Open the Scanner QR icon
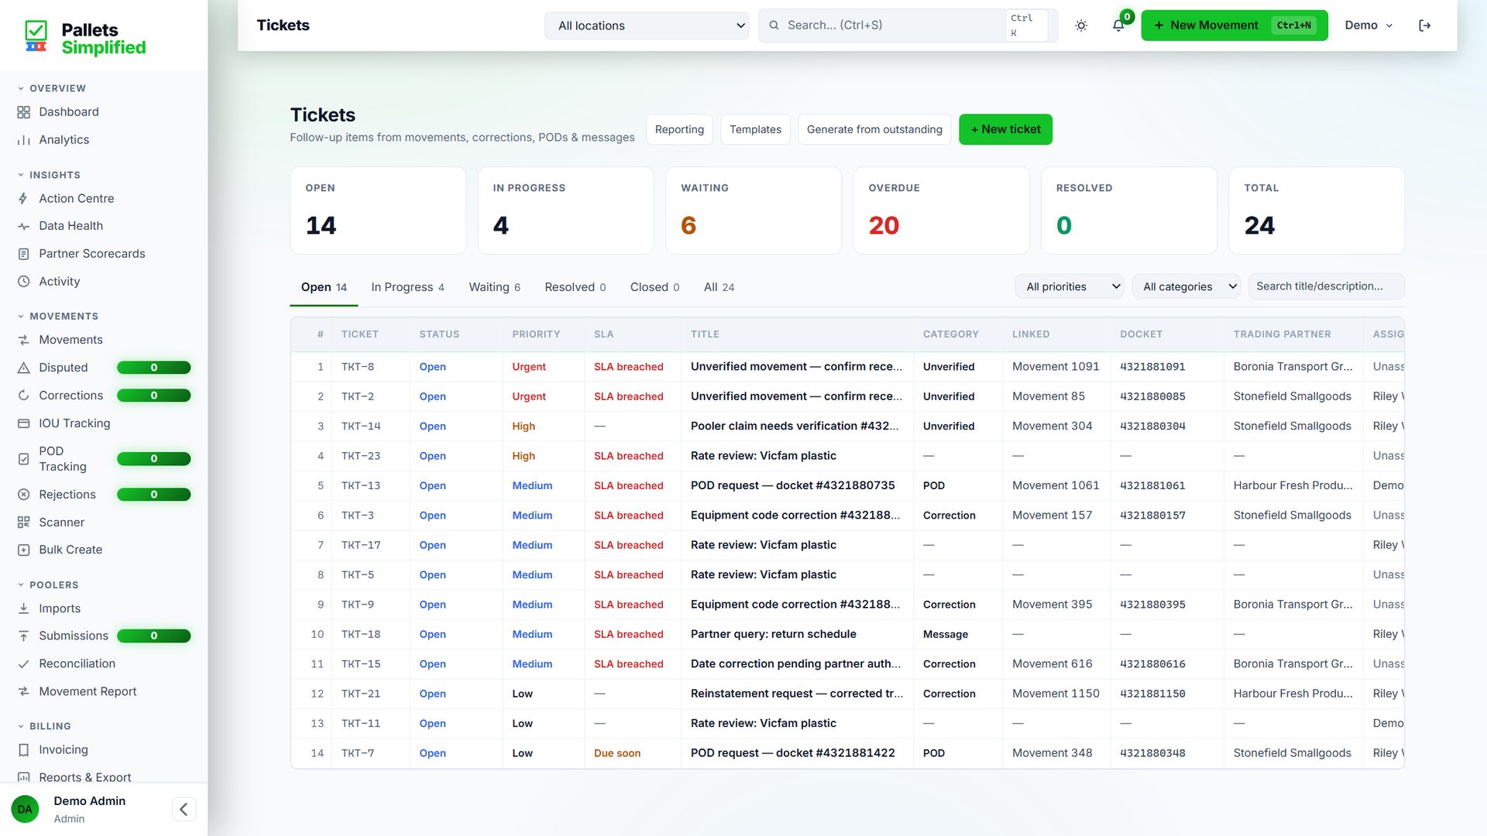Viewport: 1487px width, 836px height. (23, 522)
